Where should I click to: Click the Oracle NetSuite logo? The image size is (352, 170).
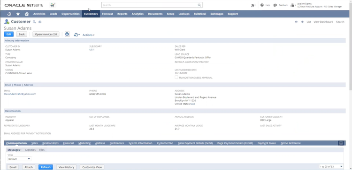pyautogui.click(x=24, y=5)
